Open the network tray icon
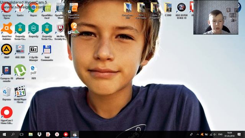The image size is (245, 138). [x=211, y=135]
